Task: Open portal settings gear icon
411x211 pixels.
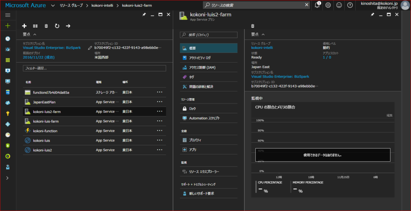Action: (328, 5)
